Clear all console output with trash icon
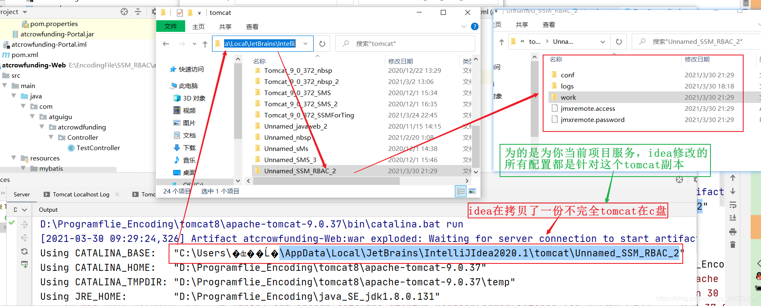Viewport: 761px width, 306px height. (x=733, y=245)
